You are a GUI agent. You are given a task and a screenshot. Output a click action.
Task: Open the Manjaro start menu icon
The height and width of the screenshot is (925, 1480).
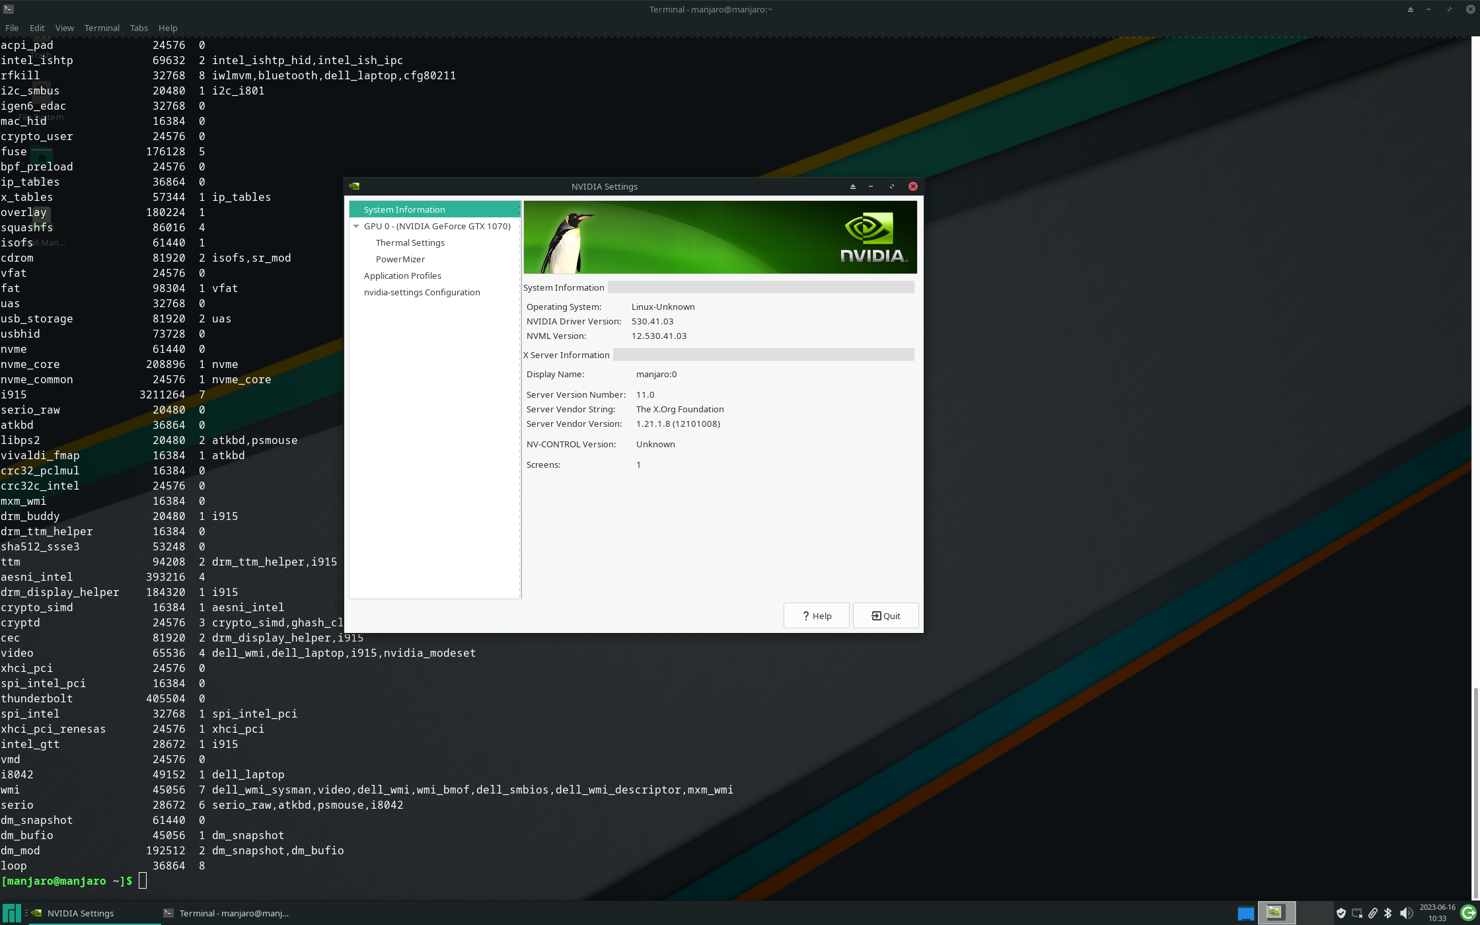[11, 913]
